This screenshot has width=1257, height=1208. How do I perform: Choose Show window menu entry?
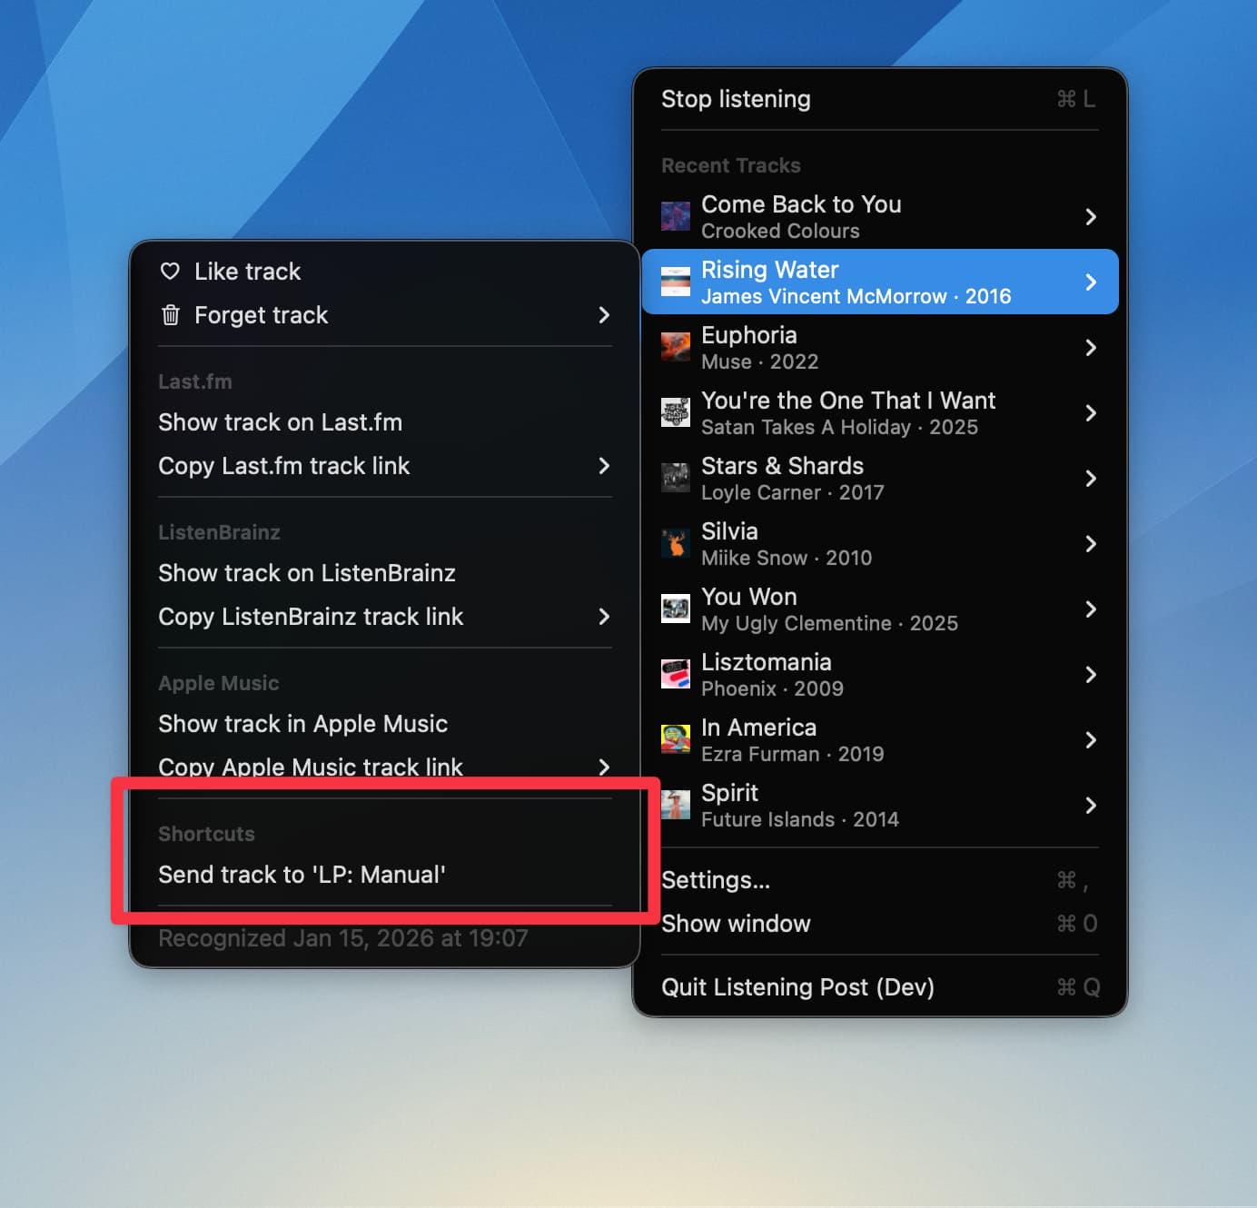[x=736, y=924]
